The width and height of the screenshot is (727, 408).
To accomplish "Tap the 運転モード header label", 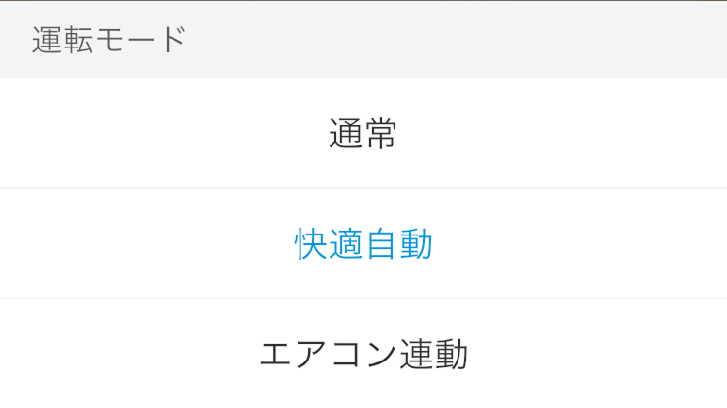I will (109, 41).
